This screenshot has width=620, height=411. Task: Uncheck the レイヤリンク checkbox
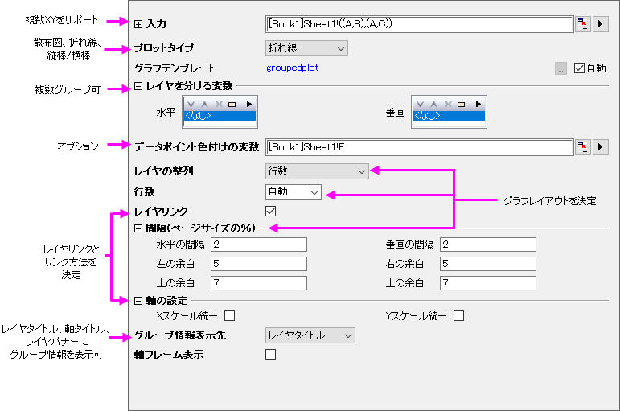271,212
